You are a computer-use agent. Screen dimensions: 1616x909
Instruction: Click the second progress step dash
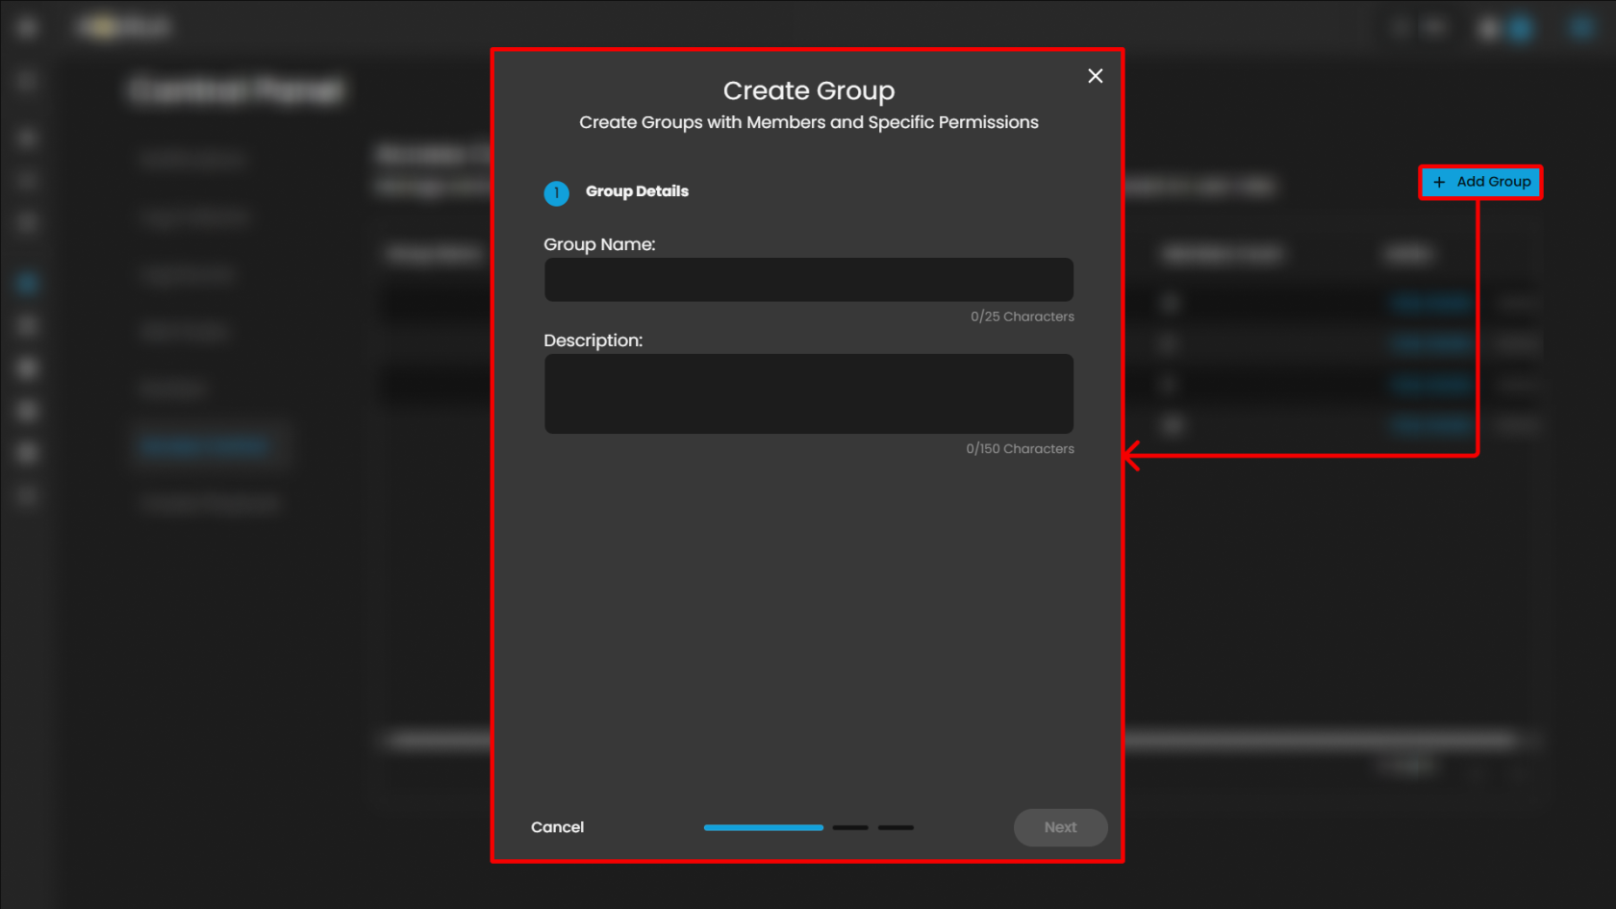[x=850, y=827]
